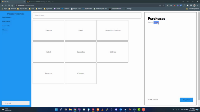The width and height of the screenshot is (200, 112).
Task: Open taskbar search magnifier
Action: tap(61, 110)
